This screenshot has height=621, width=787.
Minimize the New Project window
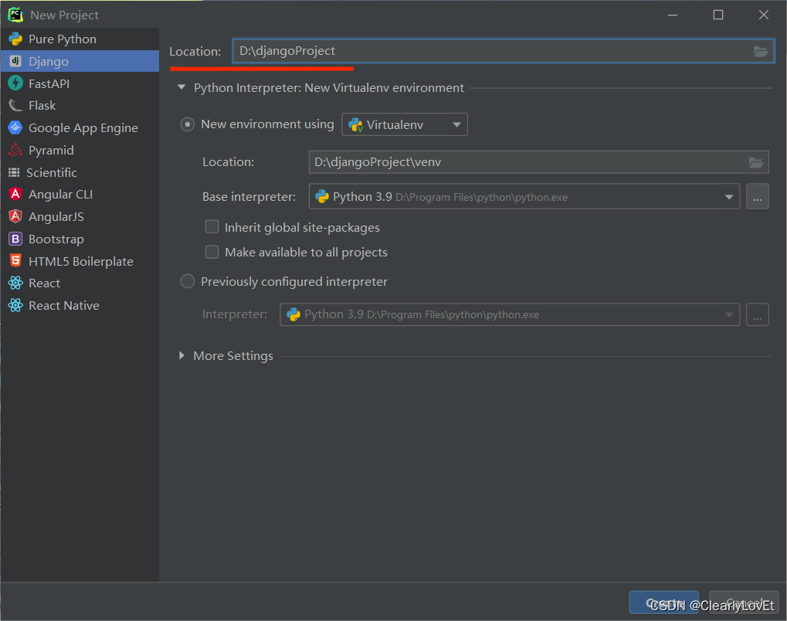[673, 15]
